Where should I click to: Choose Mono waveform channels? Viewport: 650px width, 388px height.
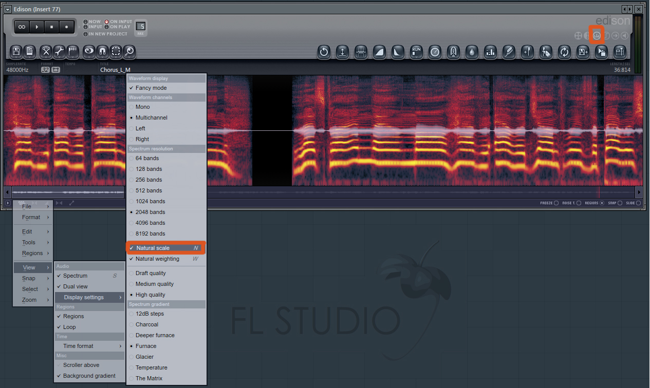[166, 107]
